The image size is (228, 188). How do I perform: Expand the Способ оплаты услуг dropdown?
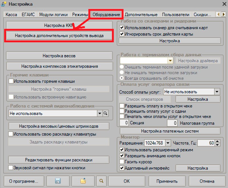tap(217, 92)
